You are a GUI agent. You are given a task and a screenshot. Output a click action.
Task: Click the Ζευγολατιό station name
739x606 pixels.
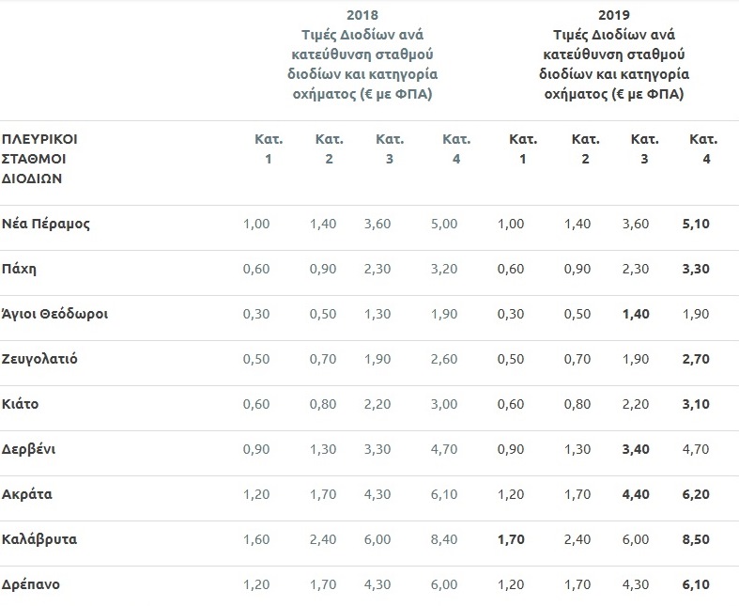[x=38, y=359]
